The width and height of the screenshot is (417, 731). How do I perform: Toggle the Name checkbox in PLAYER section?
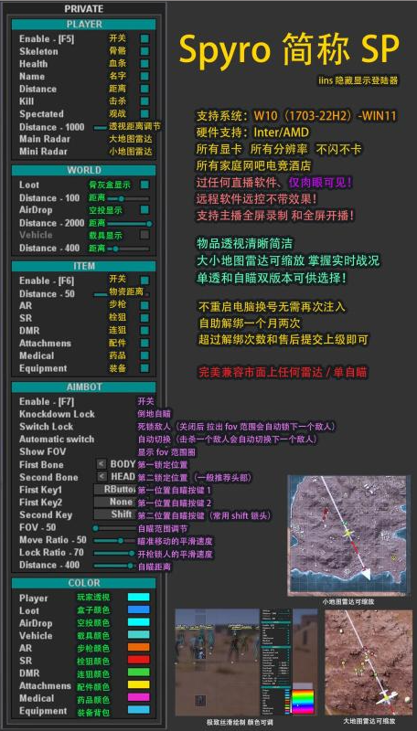[144, 76]
